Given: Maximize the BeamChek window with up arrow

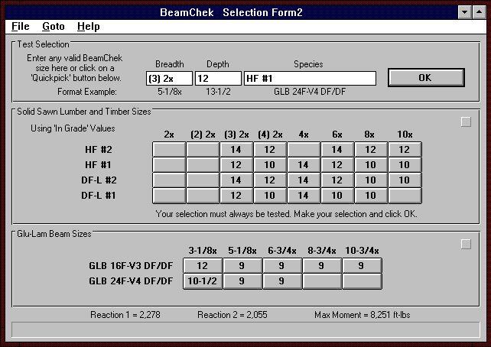Looking at the screenshot, I should click(x=479, y=12).
